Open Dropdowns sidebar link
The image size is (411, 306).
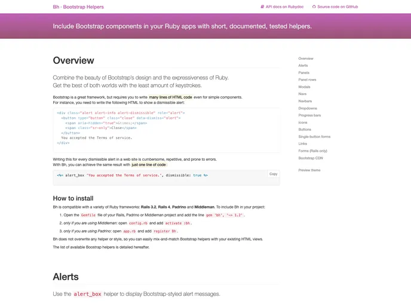pyautogui.click(x=308, y=108)
